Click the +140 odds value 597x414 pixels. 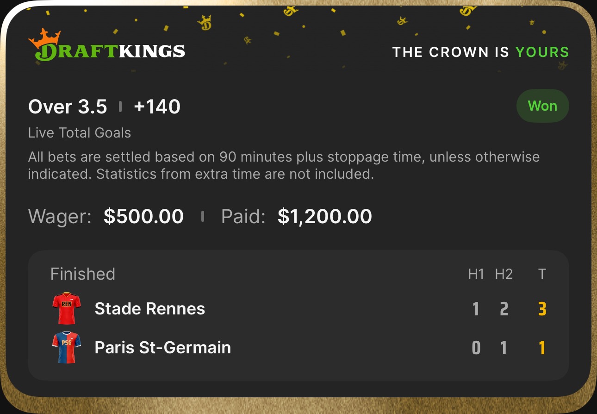(x=157, y=107)
